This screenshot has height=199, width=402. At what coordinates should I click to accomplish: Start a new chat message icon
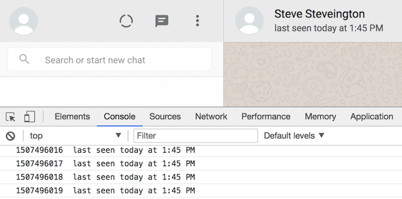162,21
